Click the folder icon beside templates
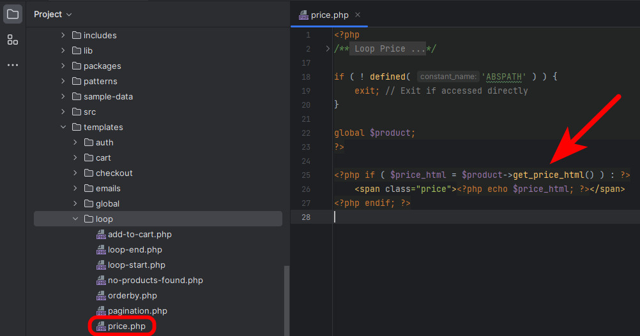This screenshot has width=640, height=336. pos(76,127)
